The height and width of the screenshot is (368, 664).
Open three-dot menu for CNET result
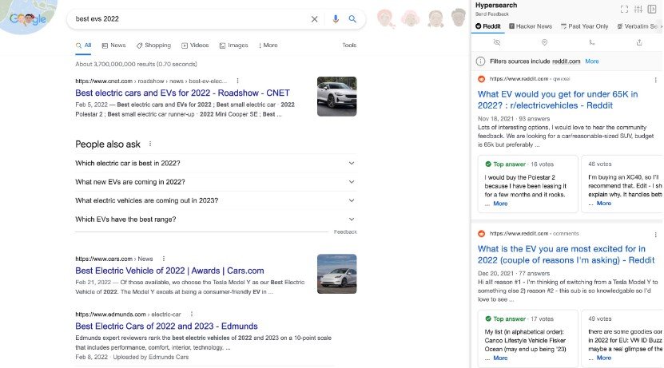click(237, 81)
